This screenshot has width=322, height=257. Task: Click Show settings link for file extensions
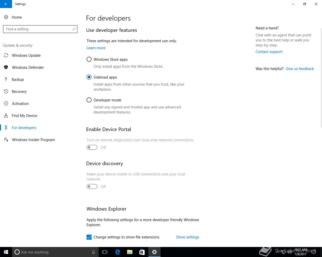click(188, 237)
